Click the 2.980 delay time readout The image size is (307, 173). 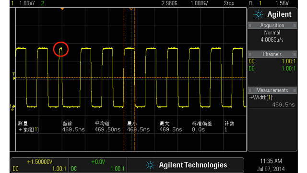click(x=169, y=3)
